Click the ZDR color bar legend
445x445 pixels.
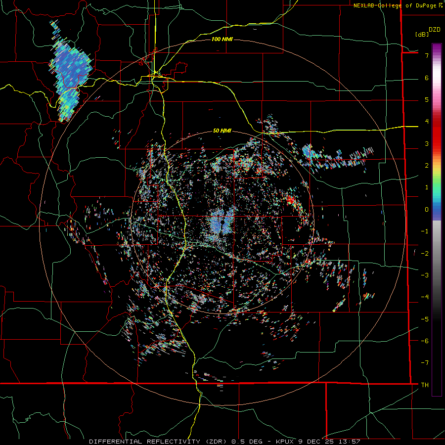click(x=437, y=220)
